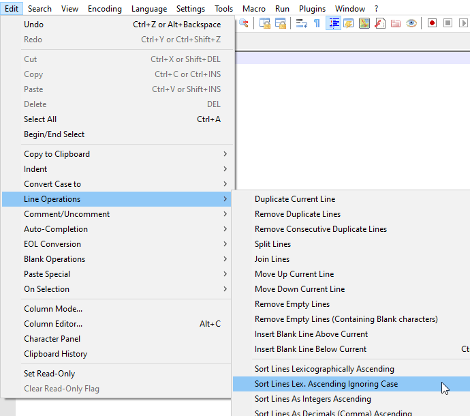Choose Join Lines in the submenu
Viewport: 470px width, 416px height.
351,259
